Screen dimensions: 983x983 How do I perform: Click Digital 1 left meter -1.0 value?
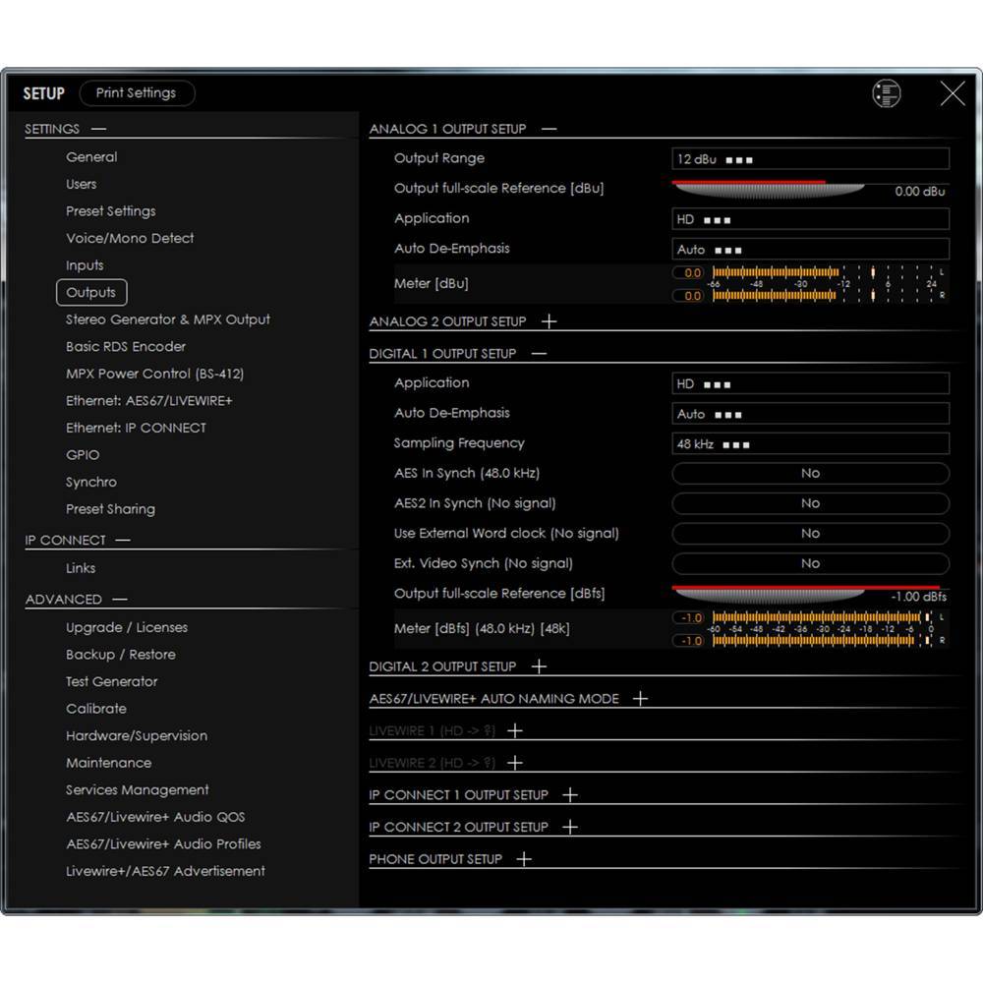688,618
